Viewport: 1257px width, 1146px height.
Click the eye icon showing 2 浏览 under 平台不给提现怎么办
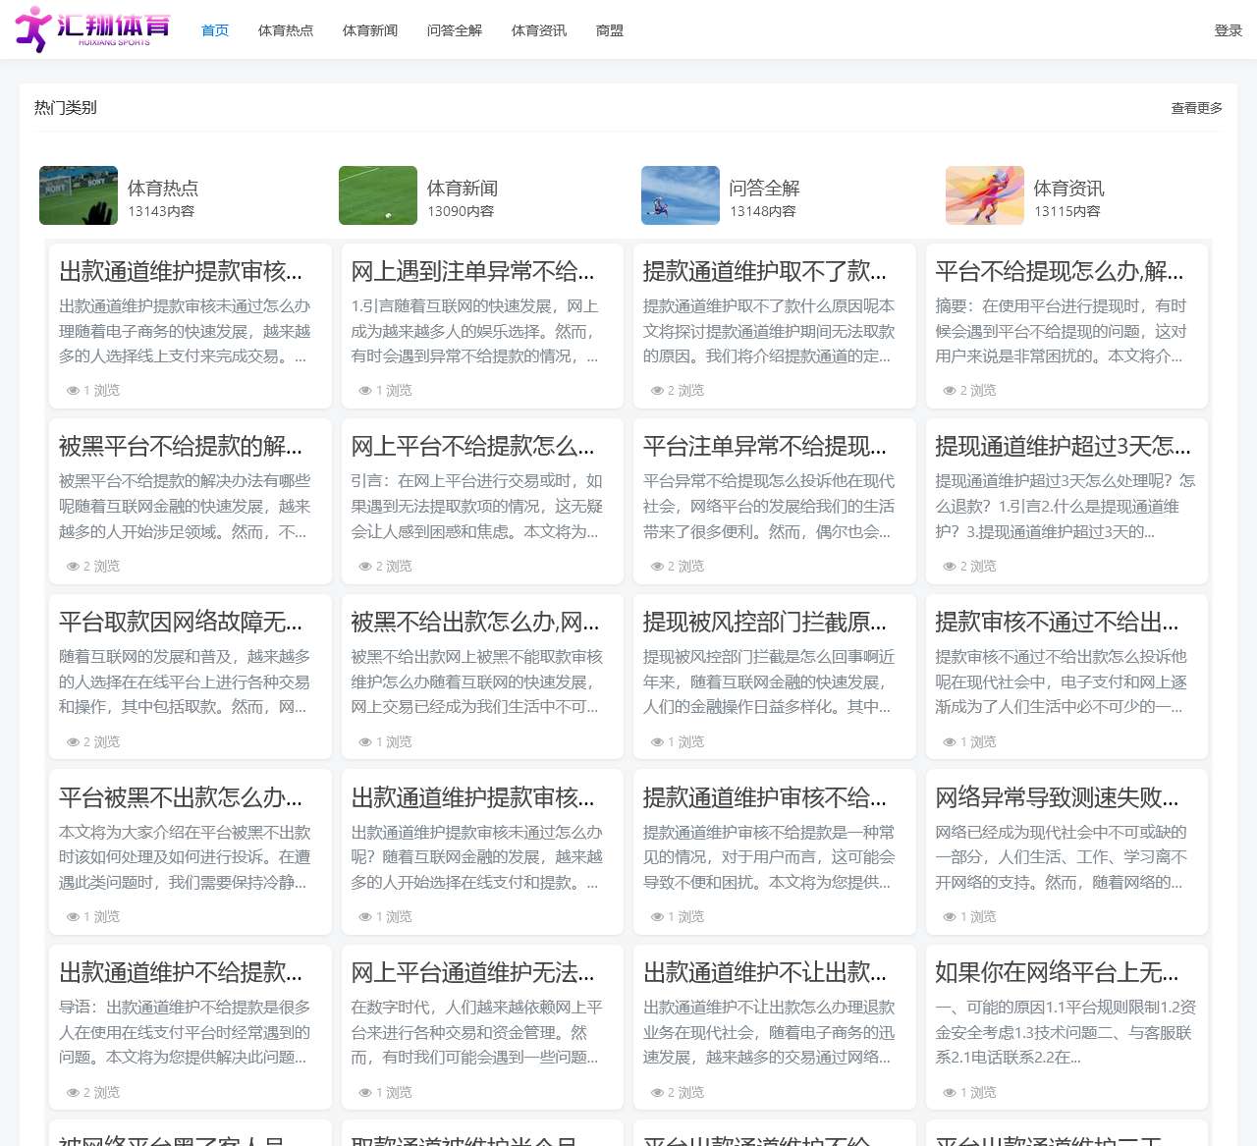(949, 390)
